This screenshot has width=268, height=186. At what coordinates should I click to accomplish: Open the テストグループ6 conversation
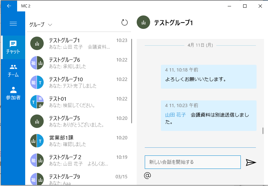click(x=79, y=63)
